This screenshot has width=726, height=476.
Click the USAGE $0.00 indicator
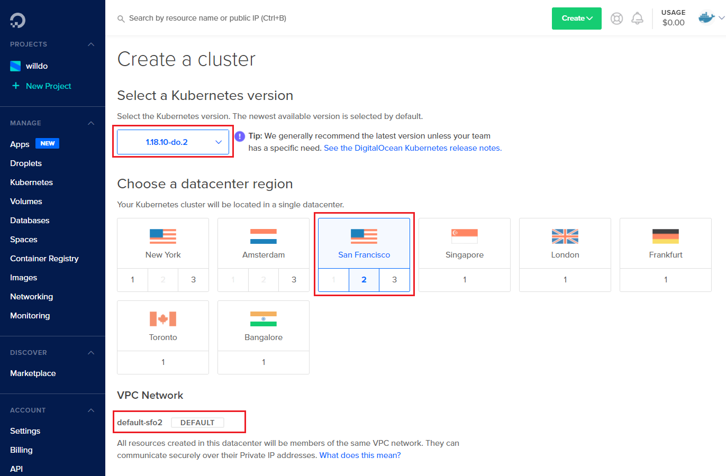[x=673, y=18]
